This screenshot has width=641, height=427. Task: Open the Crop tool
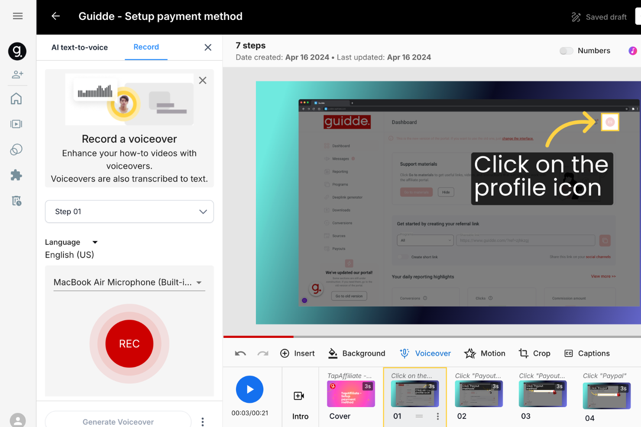coord(534,353)
